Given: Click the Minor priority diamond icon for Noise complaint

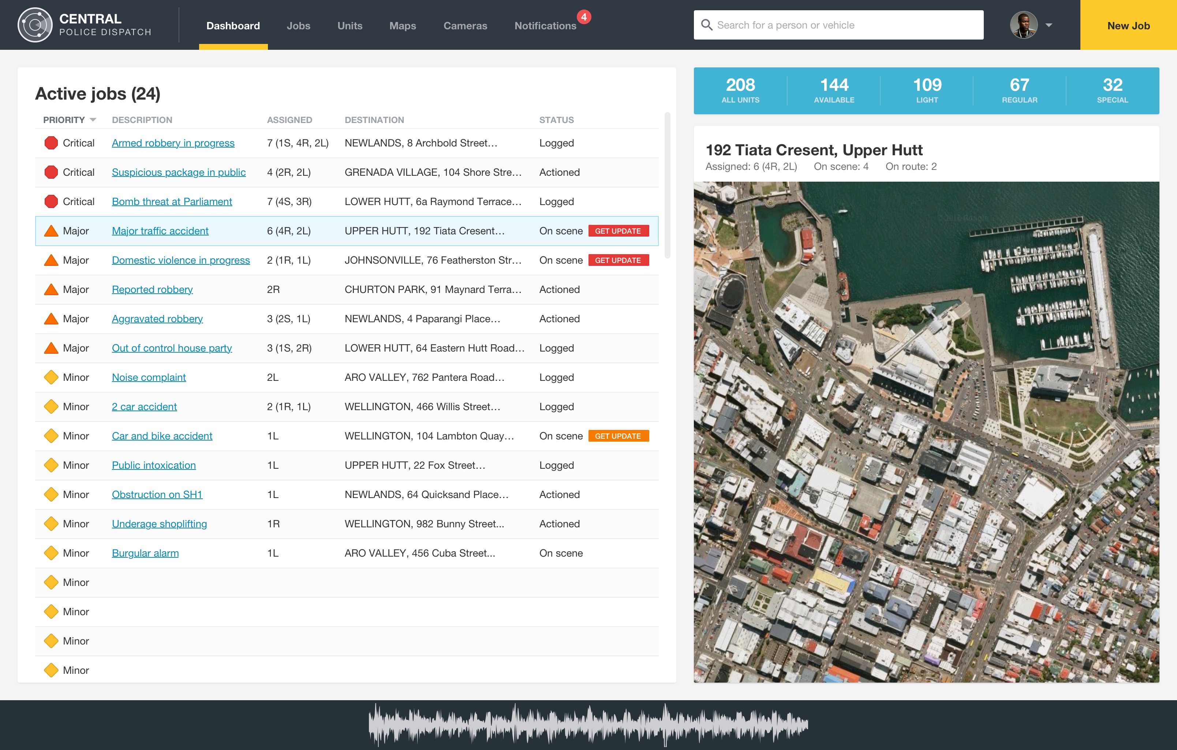Looking at the screenshot, I should click(x=49, y=378).
